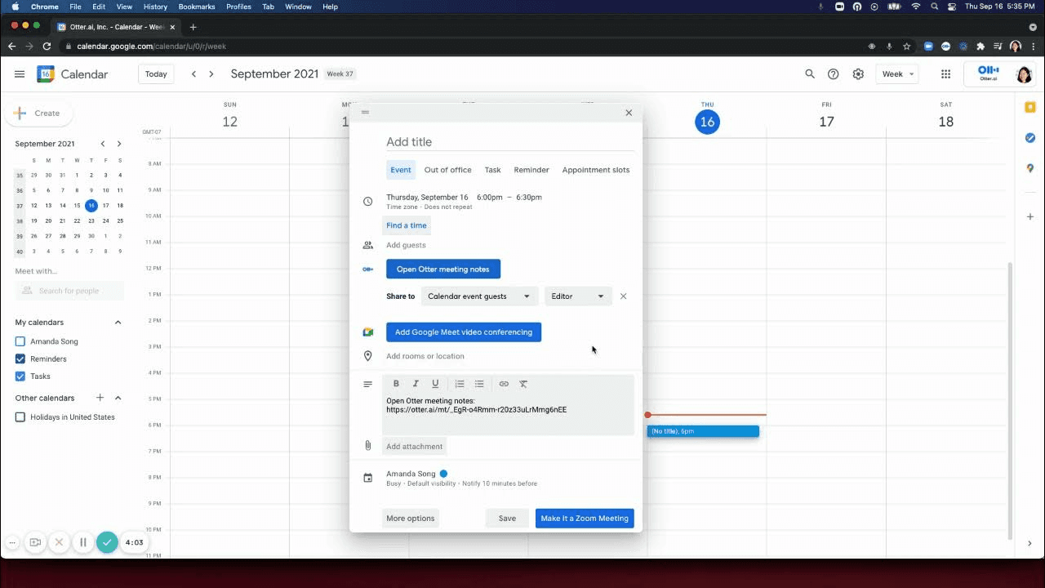Click Add Google Meet video conferencing

(464, 332)
